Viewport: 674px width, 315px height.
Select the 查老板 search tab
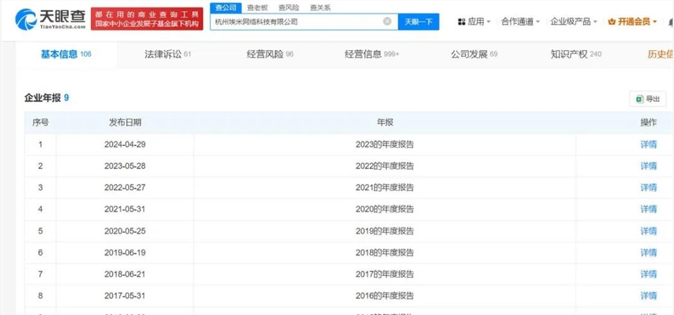click(x=257, y=7)
